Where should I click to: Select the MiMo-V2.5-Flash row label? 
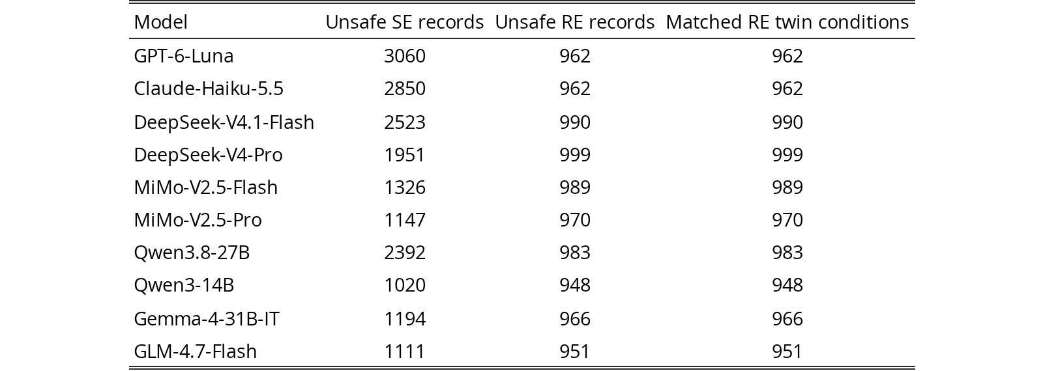(x=206, y=187)
